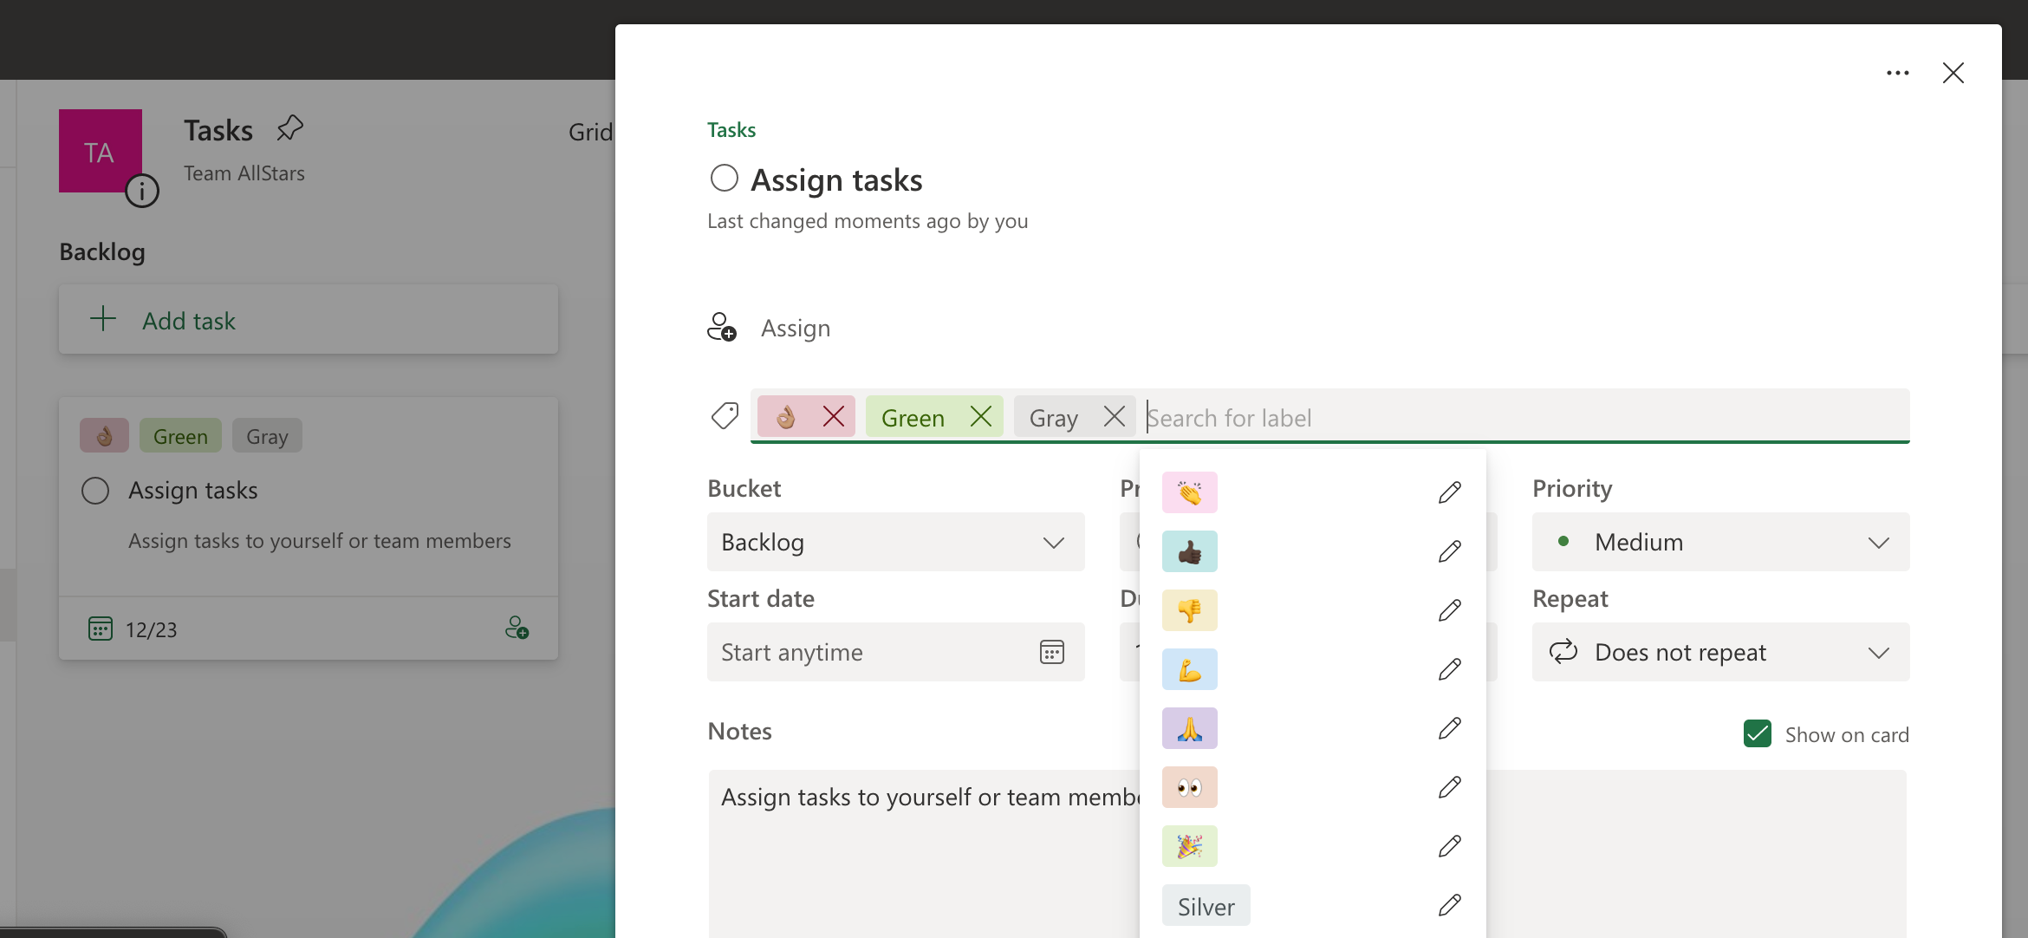Remove the Gray label from task

tap(1115, 417)
